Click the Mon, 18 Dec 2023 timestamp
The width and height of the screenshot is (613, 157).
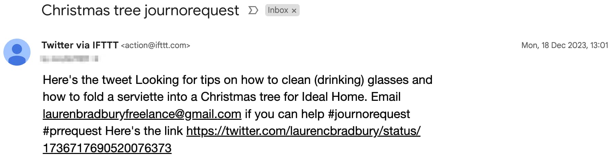(565, 45)
